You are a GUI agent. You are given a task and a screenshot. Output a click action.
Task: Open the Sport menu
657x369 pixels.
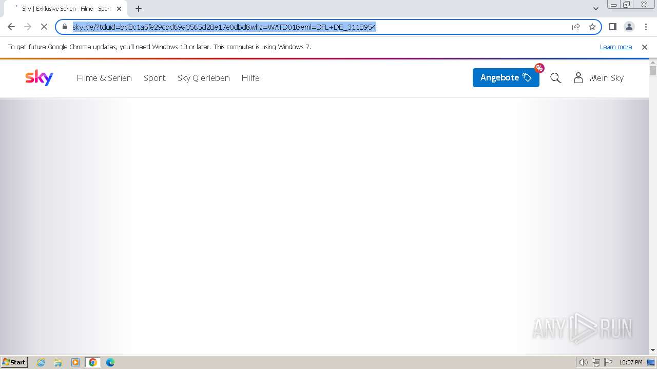point(154,78)
